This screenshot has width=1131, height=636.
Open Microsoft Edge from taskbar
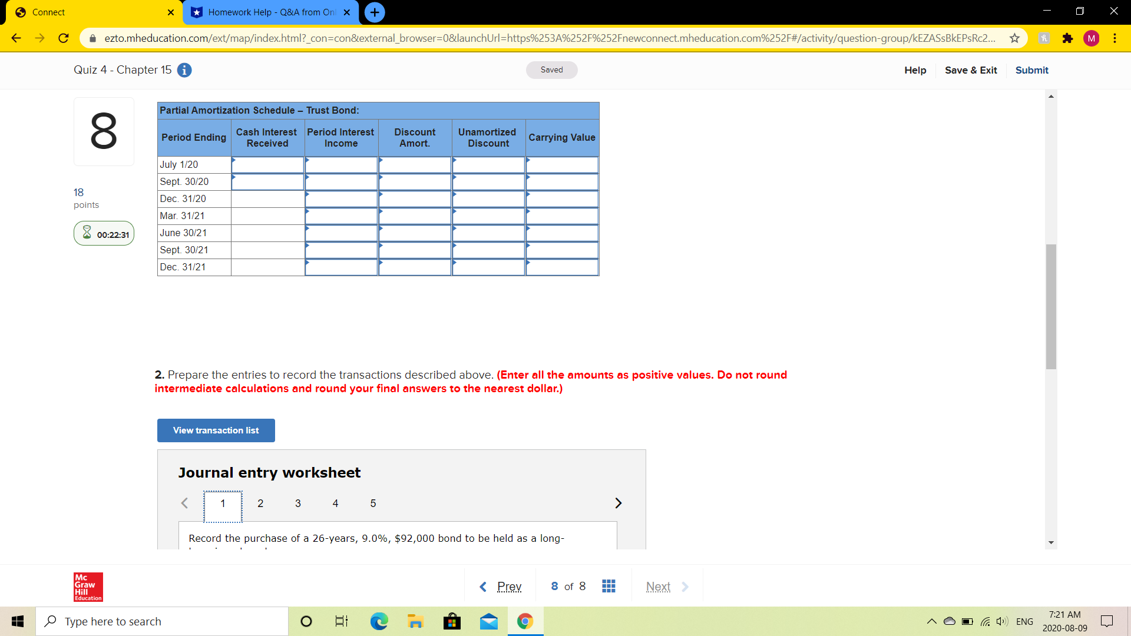point(379,621)
